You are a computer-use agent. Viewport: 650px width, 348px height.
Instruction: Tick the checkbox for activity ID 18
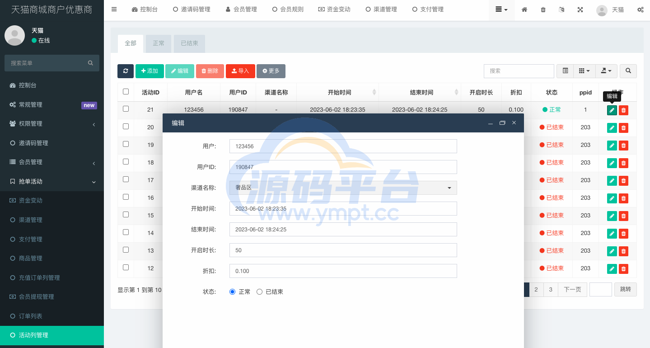126,162
